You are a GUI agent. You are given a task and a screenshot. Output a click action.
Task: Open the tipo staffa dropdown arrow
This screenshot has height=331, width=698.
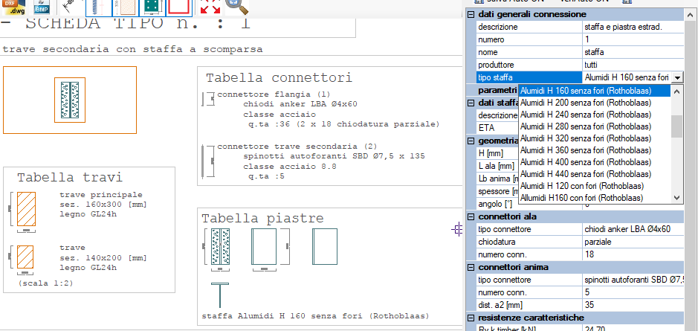tap(677, 77)
